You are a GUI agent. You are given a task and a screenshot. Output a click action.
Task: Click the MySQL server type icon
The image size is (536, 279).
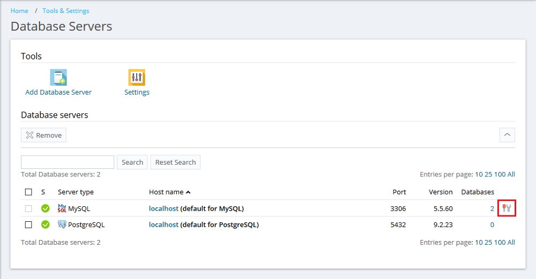point(62,208)
